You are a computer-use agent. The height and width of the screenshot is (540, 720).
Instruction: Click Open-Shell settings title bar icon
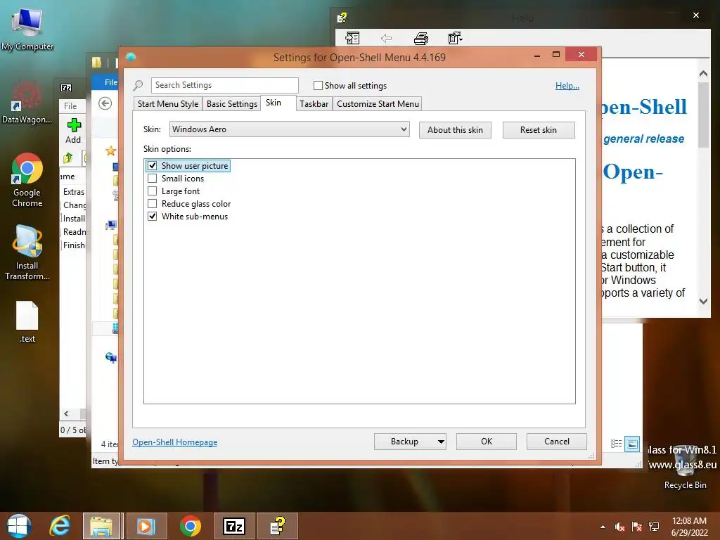(x=130, y=57)
